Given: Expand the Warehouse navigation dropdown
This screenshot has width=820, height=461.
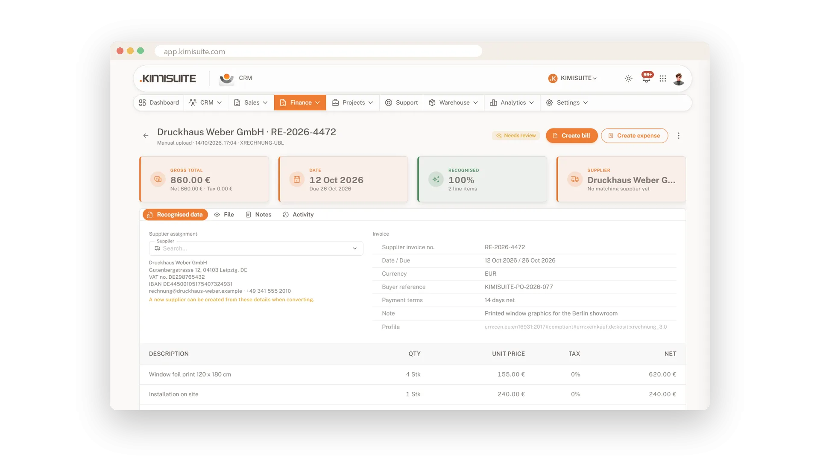Looking at the screenshot, I should (x=453, y=102).
